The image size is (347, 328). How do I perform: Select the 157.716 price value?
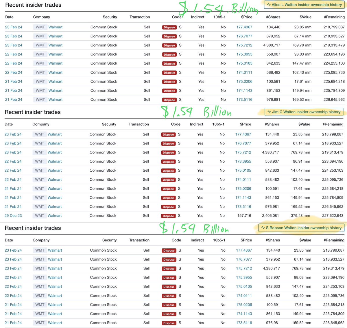[x=244, y=216]
